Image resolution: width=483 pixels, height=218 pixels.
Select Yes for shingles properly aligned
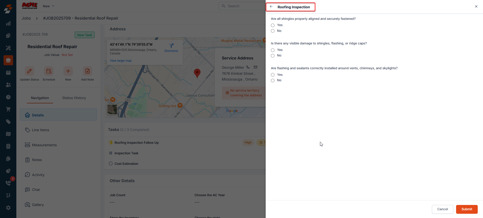pos(273,25)
